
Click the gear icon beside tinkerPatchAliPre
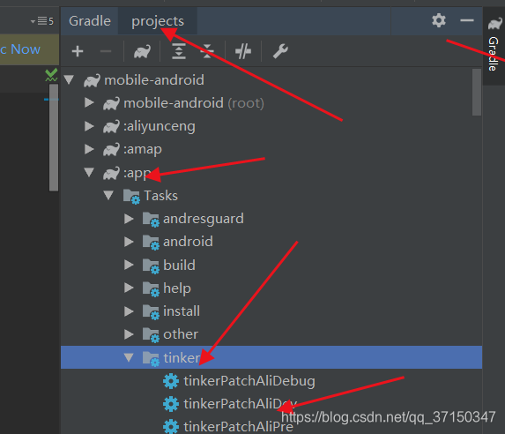pyautogui.click(x=171, y=426)
